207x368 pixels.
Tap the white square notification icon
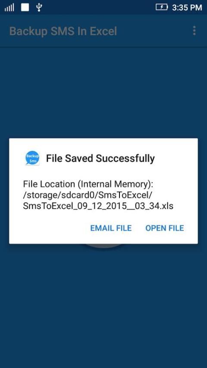click(x=25, y=7)
